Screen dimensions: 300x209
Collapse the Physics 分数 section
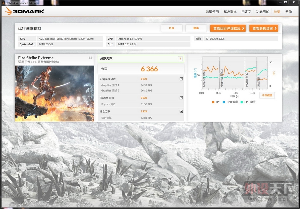181,98
